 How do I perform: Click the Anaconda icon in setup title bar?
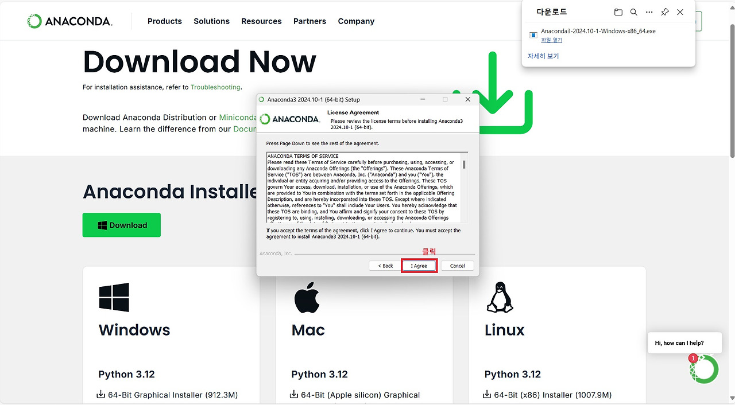(x=262, y=99)
